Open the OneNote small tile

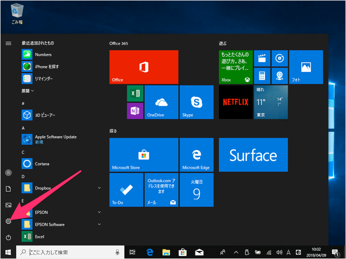(x=135, y=111)
